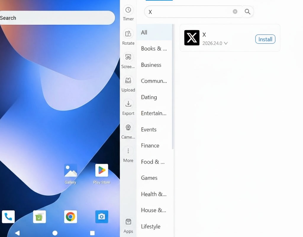Viewport: 303px width, 237px height.
Task: Launch the Gallery app on the home screen
Action: coord(70,174)
